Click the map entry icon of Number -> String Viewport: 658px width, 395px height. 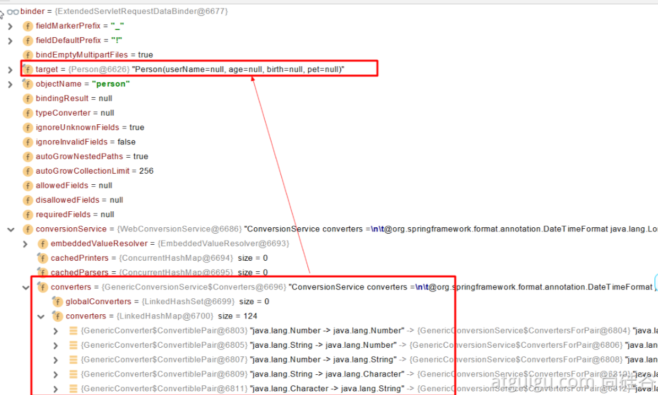coord(74,360)
